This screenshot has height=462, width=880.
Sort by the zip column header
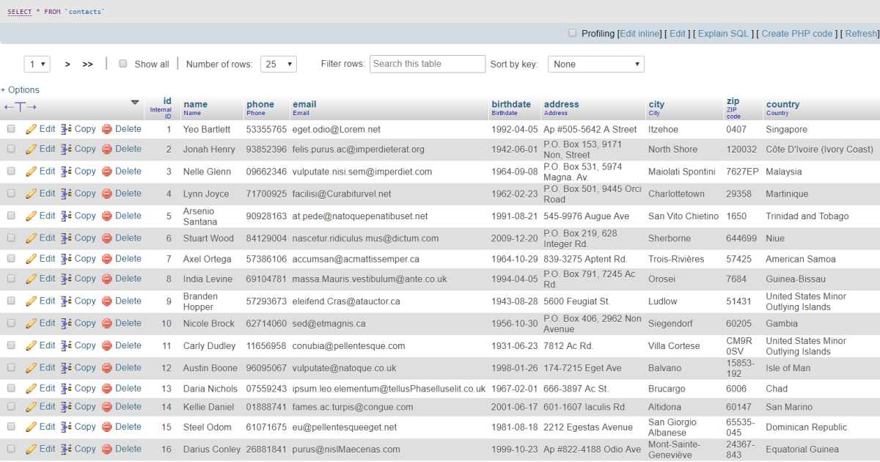(x=733, y=101)
